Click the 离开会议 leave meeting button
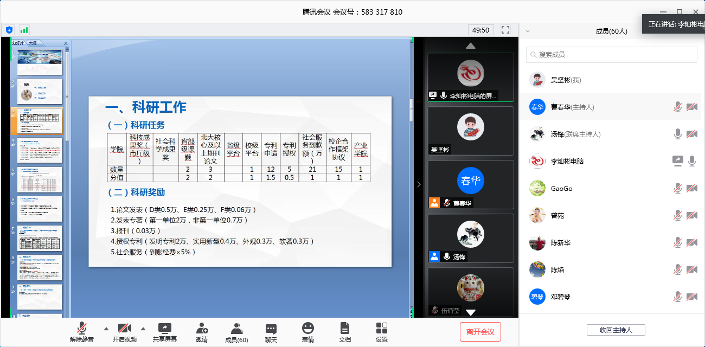 pos(480,332)
